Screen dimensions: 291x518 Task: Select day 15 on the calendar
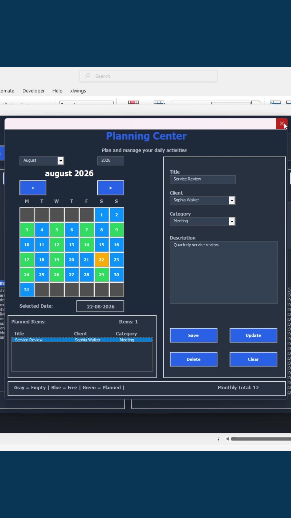[101, 245]
